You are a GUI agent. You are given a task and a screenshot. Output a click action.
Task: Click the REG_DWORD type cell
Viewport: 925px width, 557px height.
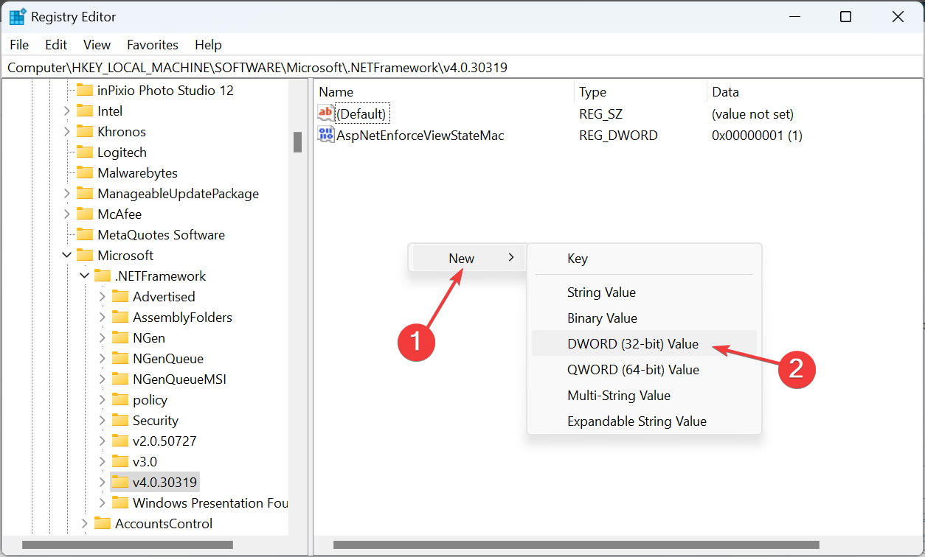[618, 135]
